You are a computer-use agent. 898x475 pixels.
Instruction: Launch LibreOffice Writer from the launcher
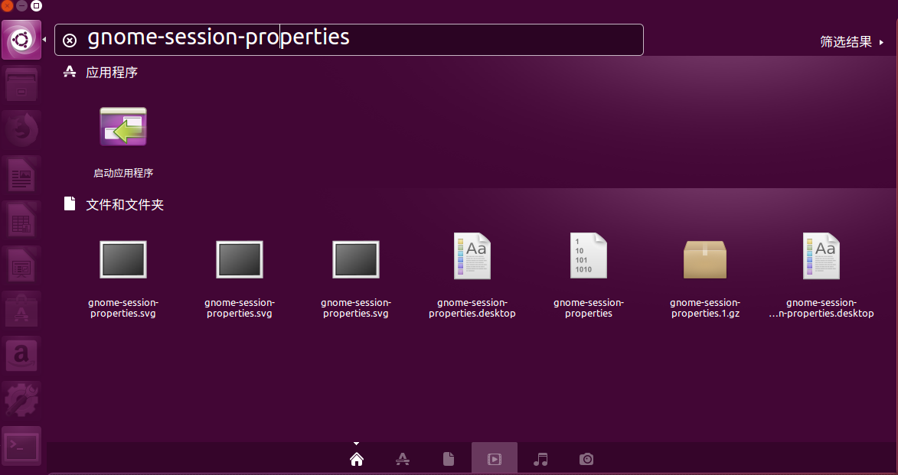point(21,174)
